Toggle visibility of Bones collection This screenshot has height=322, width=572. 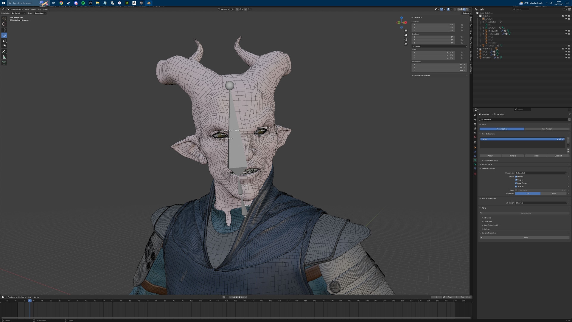(x=560, y=139)
